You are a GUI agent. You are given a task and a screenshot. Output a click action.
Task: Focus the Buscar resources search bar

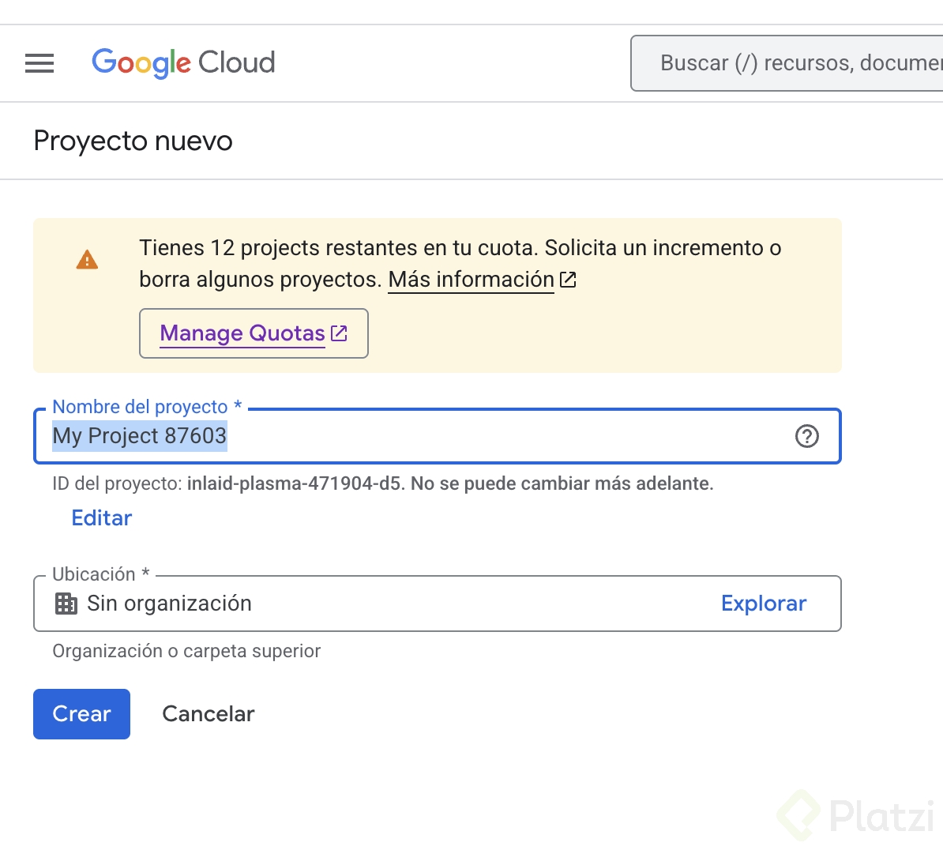point(790,63)
